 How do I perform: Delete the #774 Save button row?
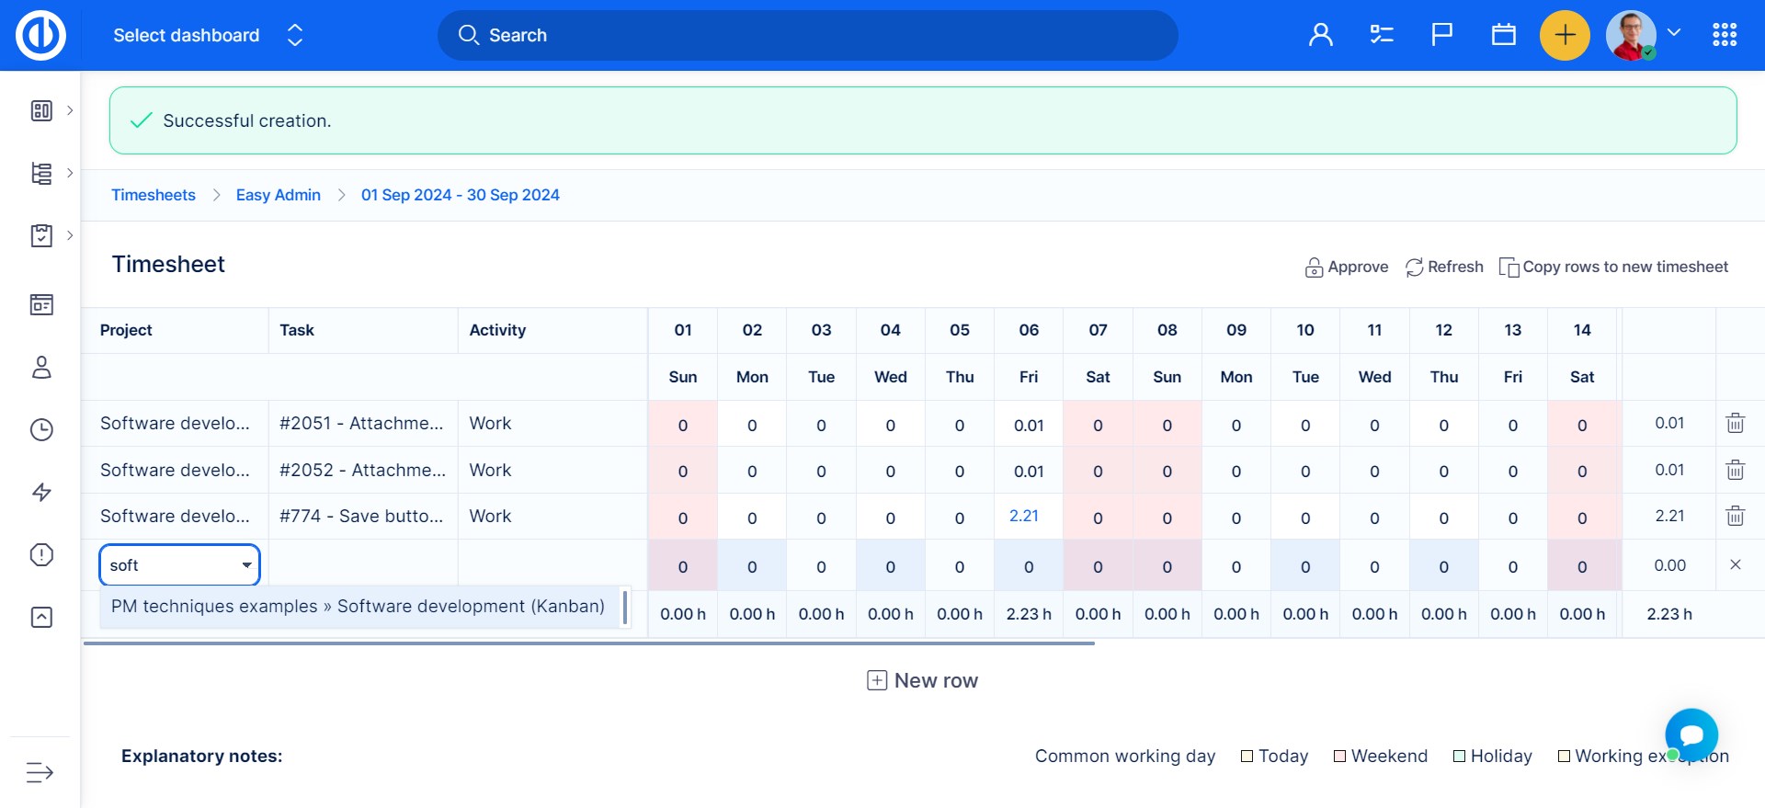point(1735,516)
